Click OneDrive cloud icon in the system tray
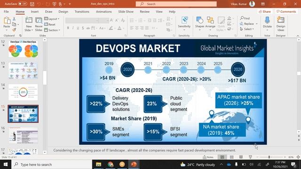 (x=229, y=164)
